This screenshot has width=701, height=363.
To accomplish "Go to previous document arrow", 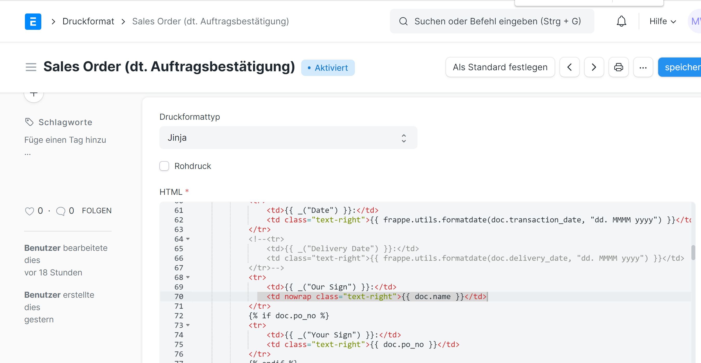I will [569, 67].
